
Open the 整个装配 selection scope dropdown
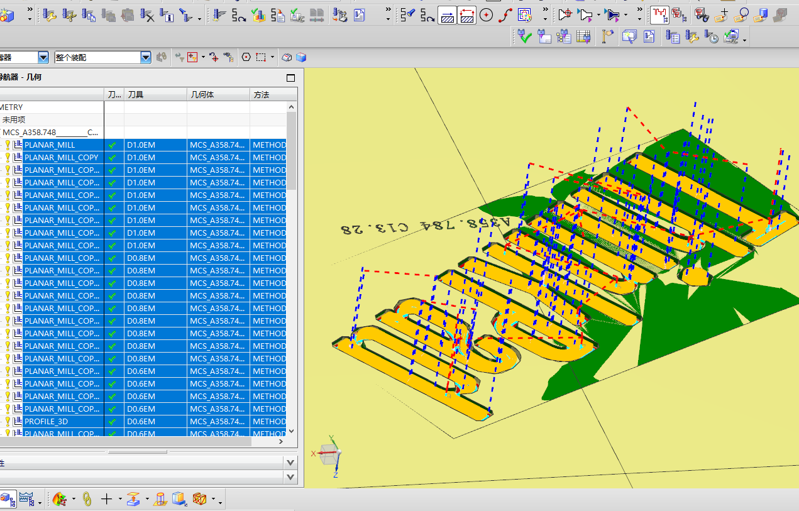pyautogui.click(x=146, y=57)
